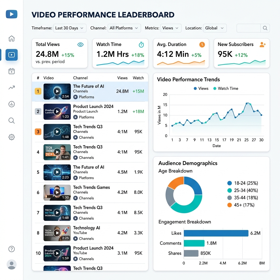
Task: Open Technology AI video title
Action: (x=87, y=228)
